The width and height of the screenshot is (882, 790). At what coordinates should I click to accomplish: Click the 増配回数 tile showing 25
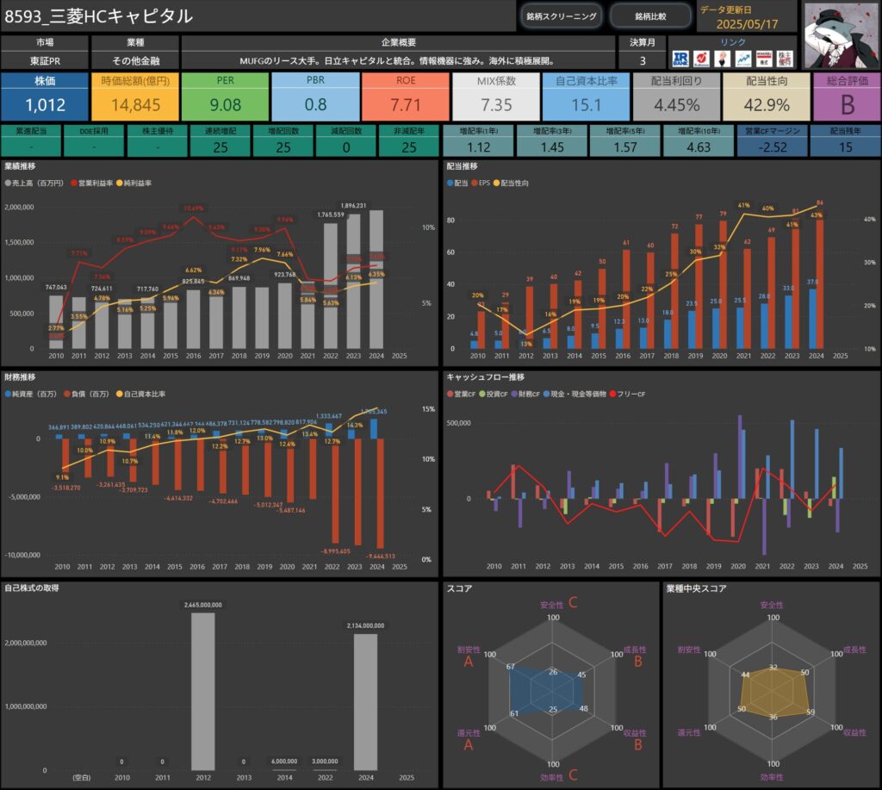(x=283, y=140)
